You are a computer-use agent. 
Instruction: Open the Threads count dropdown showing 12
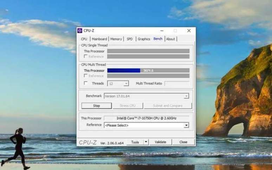click(x=118, y=83)
